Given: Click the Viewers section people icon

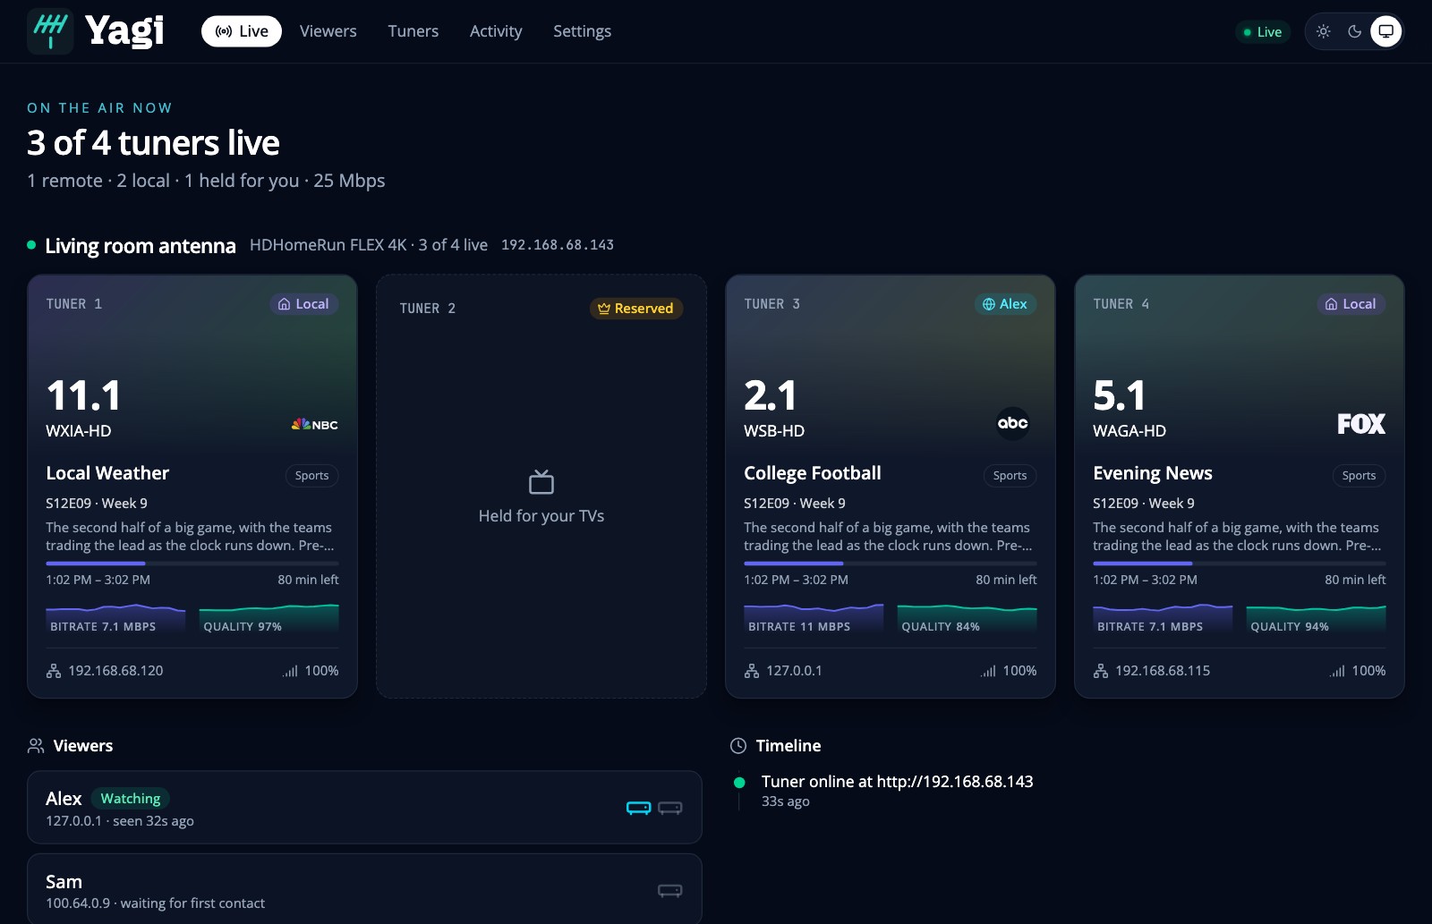Looking at the screenshot, I should 36,745.
